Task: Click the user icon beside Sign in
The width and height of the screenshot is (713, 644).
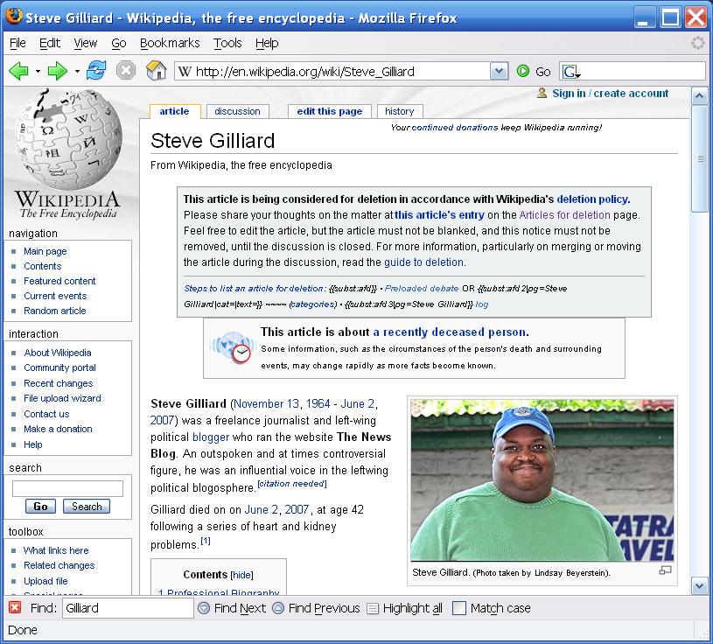Action: pyautogui.click(x=542, y=94)
